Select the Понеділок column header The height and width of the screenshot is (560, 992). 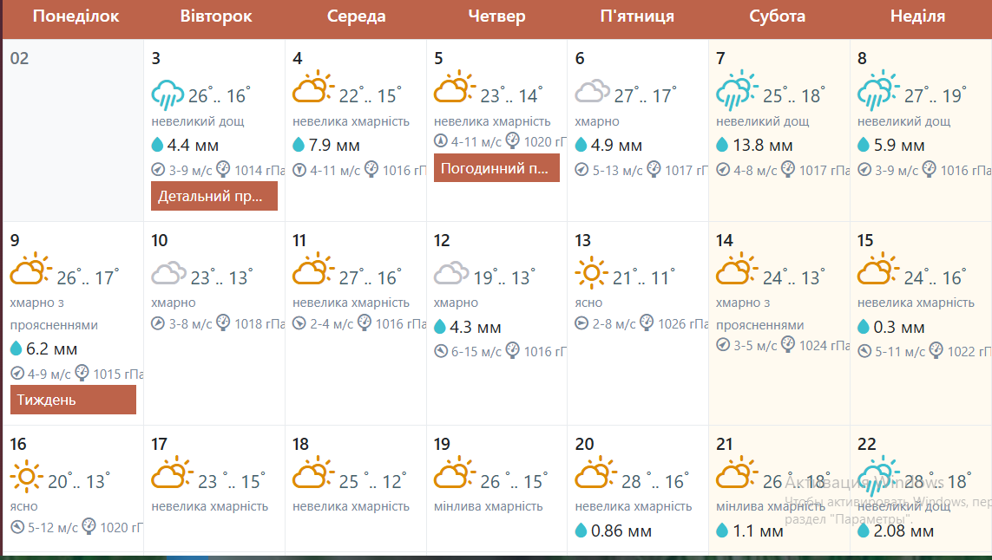[x=76, y=16]
